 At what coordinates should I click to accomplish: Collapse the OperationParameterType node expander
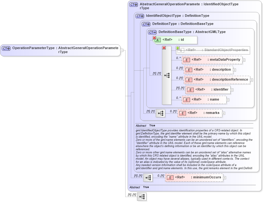click(x=122, y=50)
